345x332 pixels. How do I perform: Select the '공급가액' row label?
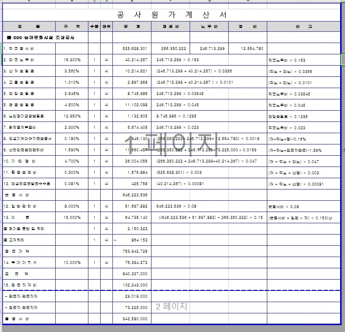click(29, 251)
